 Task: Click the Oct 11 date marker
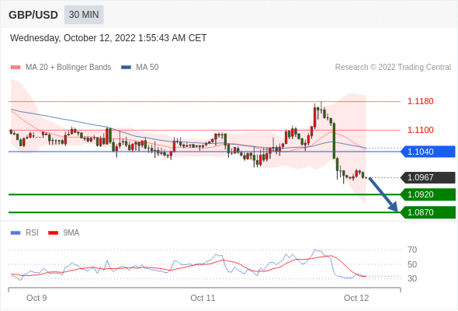pyautogui.click(x=203, y=298)
